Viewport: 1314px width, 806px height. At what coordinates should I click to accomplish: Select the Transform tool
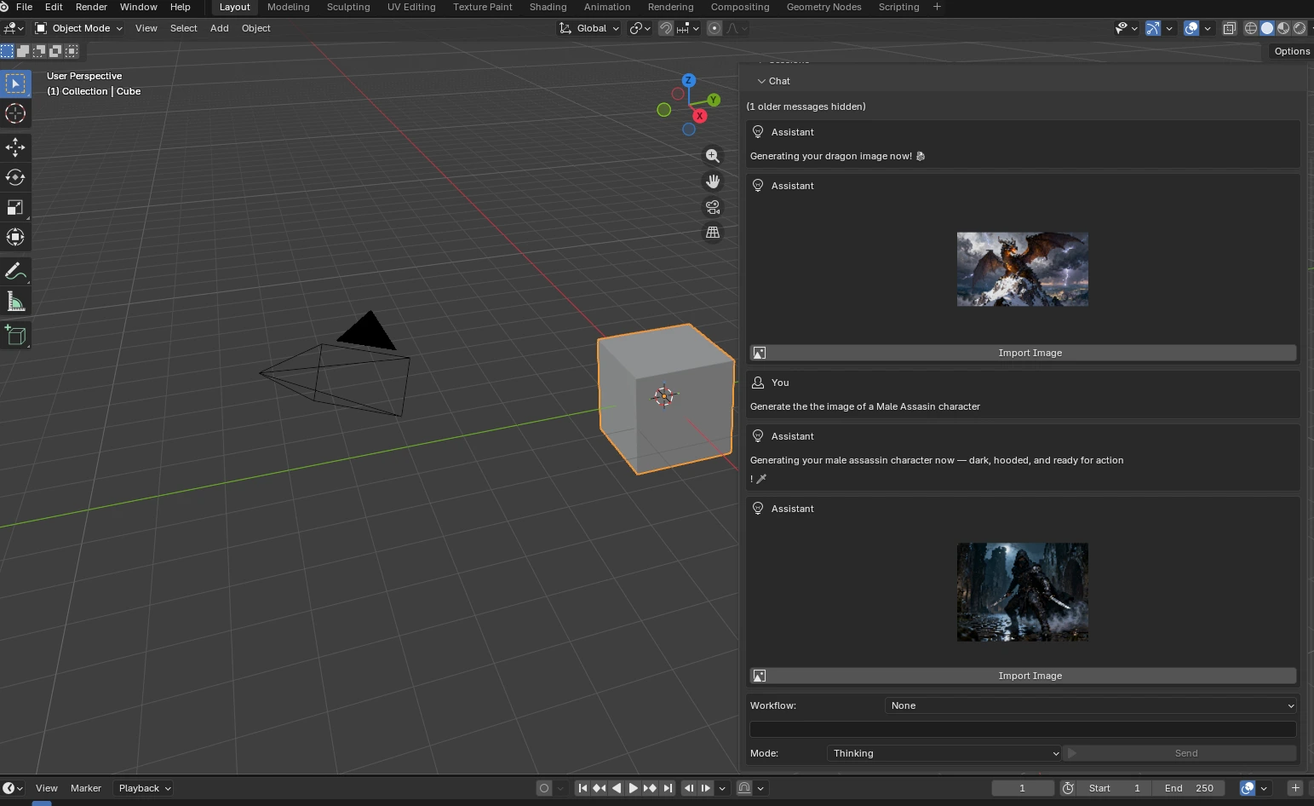pos(15,237)
